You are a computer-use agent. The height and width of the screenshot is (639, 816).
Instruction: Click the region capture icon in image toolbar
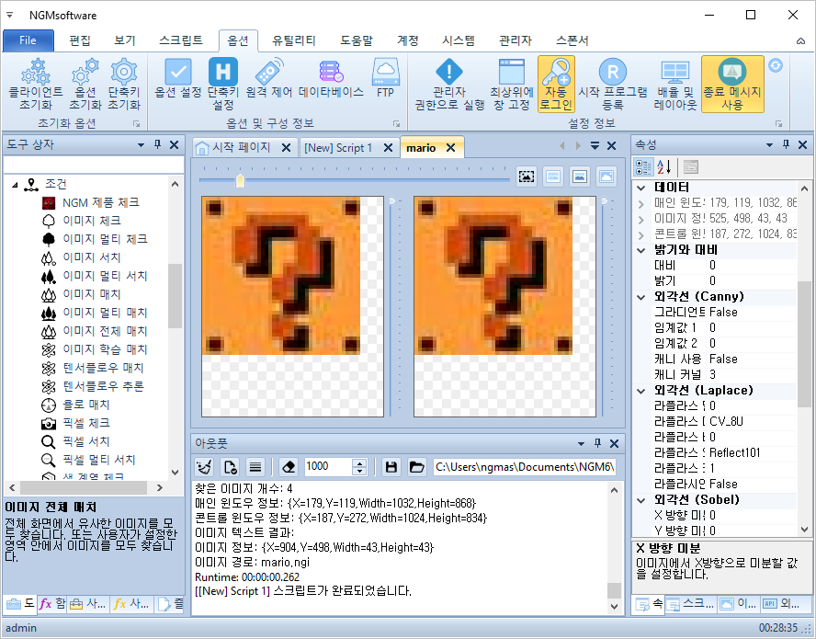pyautogui.click(x=527, y=177)
